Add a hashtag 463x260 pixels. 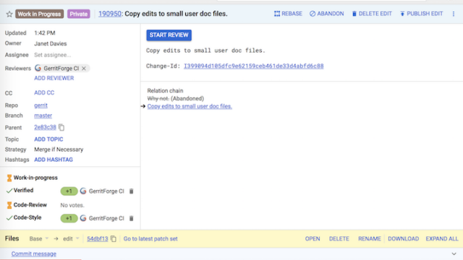tap(54, 160)
